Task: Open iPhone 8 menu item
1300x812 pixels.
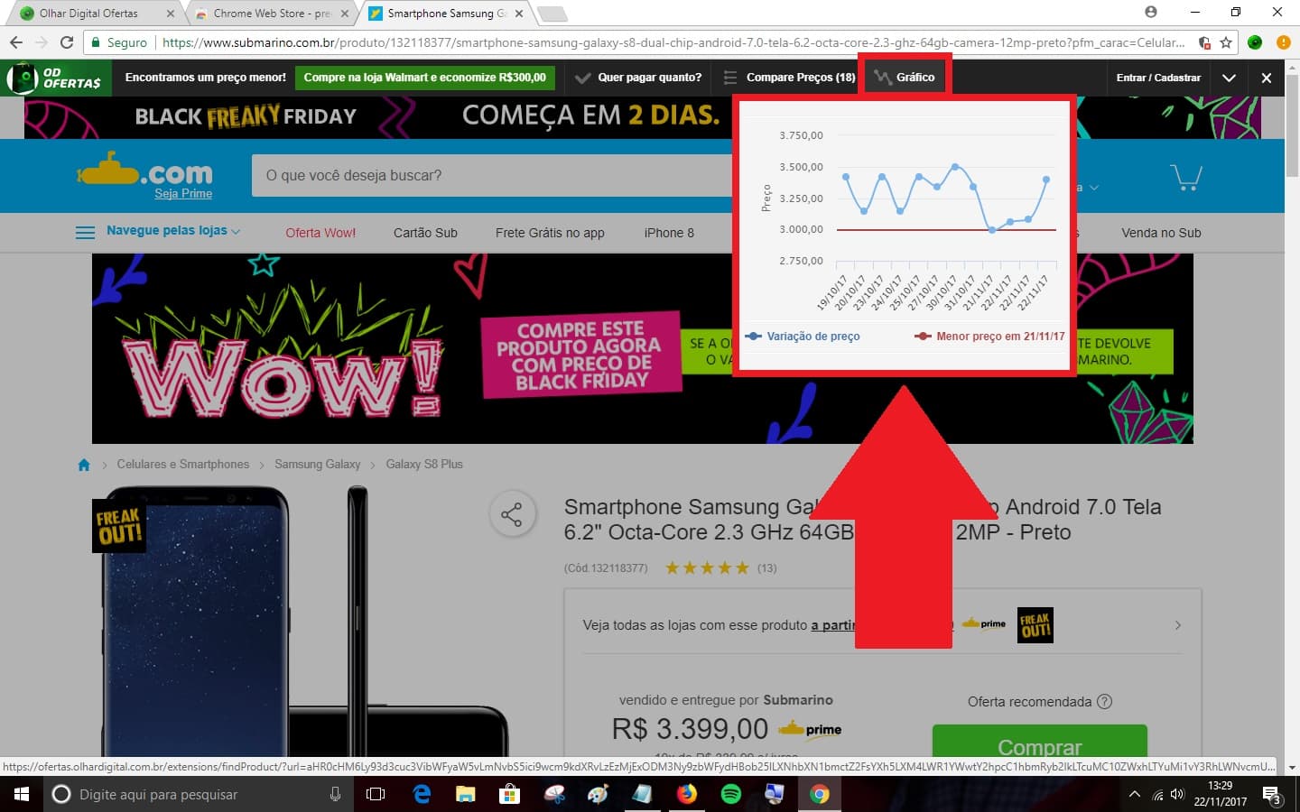Action: 669,233
